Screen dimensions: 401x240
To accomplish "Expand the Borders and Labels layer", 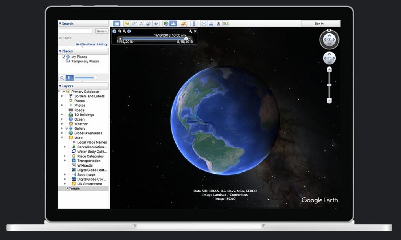I will click(x=62, y=96).
